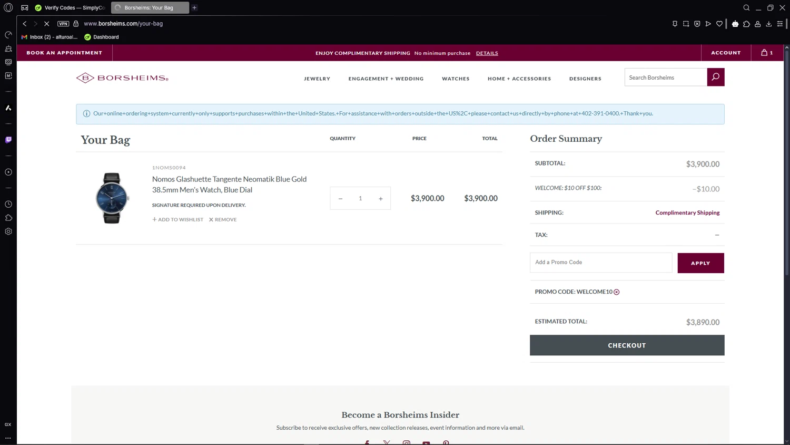Submit search with the magnifier button
790x445 pixels.
pos(716,78)
